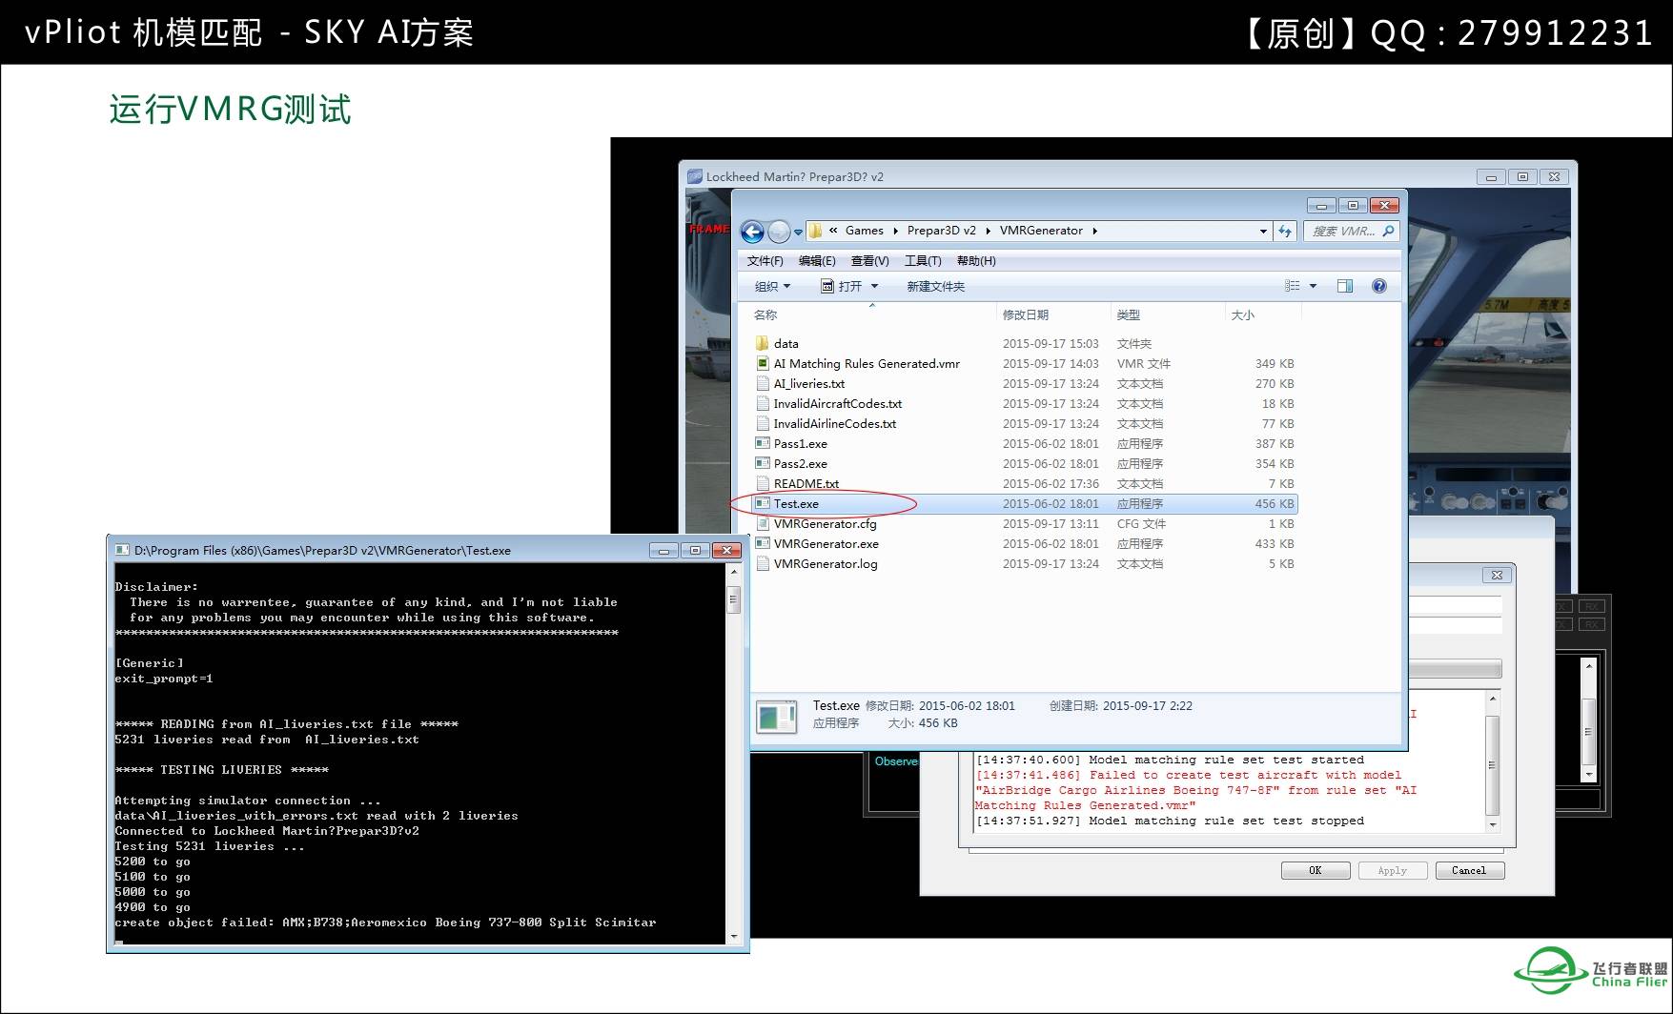Click the Test.exe thumbnail in the details pane
Image resolution: width=1673 pixels, height=1014 pixels.
(777, 716)
